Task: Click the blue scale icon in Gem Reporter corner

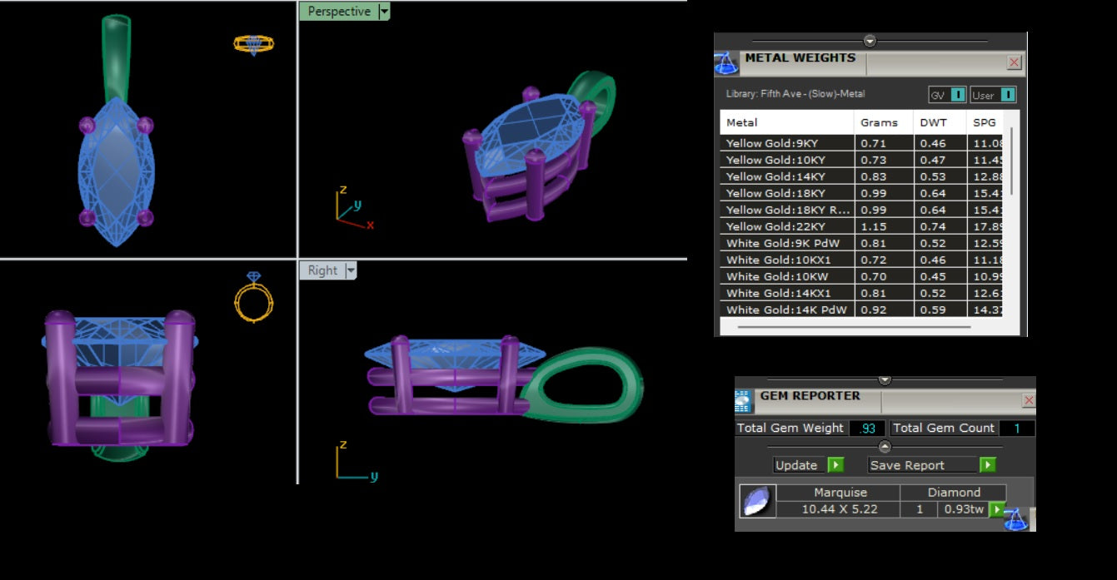Action: (x=1015, y=519)
